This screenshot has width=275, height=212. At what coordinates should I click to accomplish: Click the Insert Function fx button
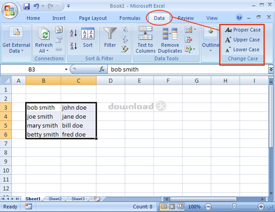(x=102, y=70)
